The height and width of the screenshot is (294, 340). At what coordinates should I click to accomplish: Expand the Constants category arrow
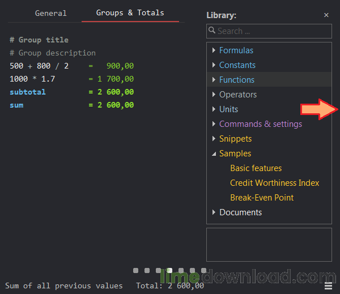point(214,65)
